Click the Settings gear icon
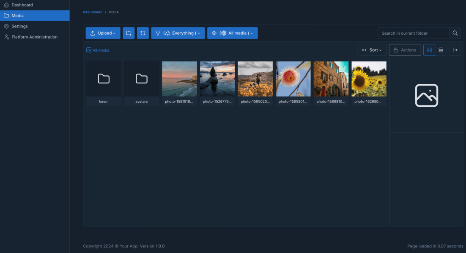The width and height of the screenshot is (466, 253). click(6, 26)
